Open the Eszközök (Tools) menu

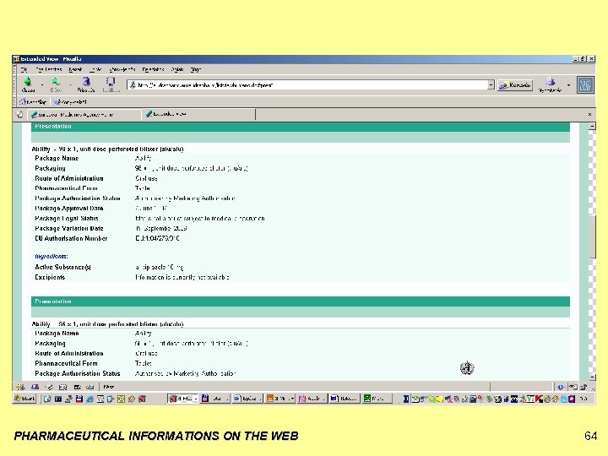click(x=153, y=69)
